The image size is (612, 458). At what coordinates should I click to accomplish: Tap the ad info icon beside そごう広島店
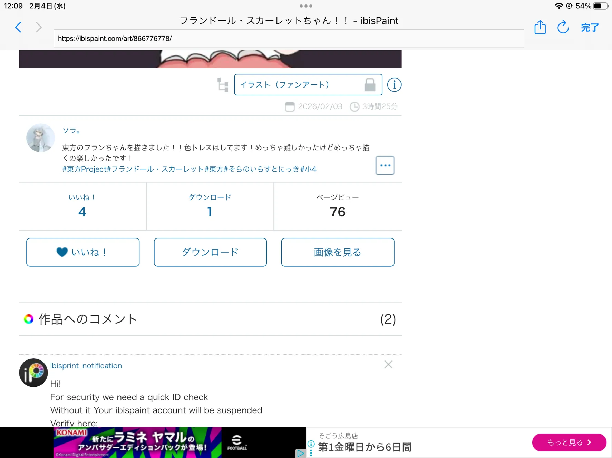pos(311,444)
